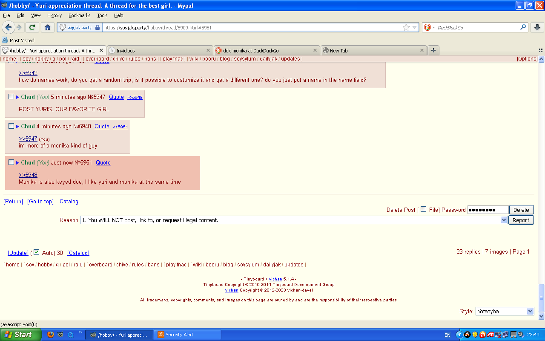This screenshot has height=341, width=545.
Task: Uncheck the Auto update checkbox
Action: click(x=37, y=252)
